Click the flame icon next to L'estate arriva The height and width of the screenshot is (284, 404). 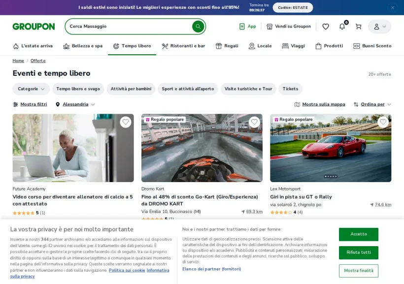coord(16,46)
